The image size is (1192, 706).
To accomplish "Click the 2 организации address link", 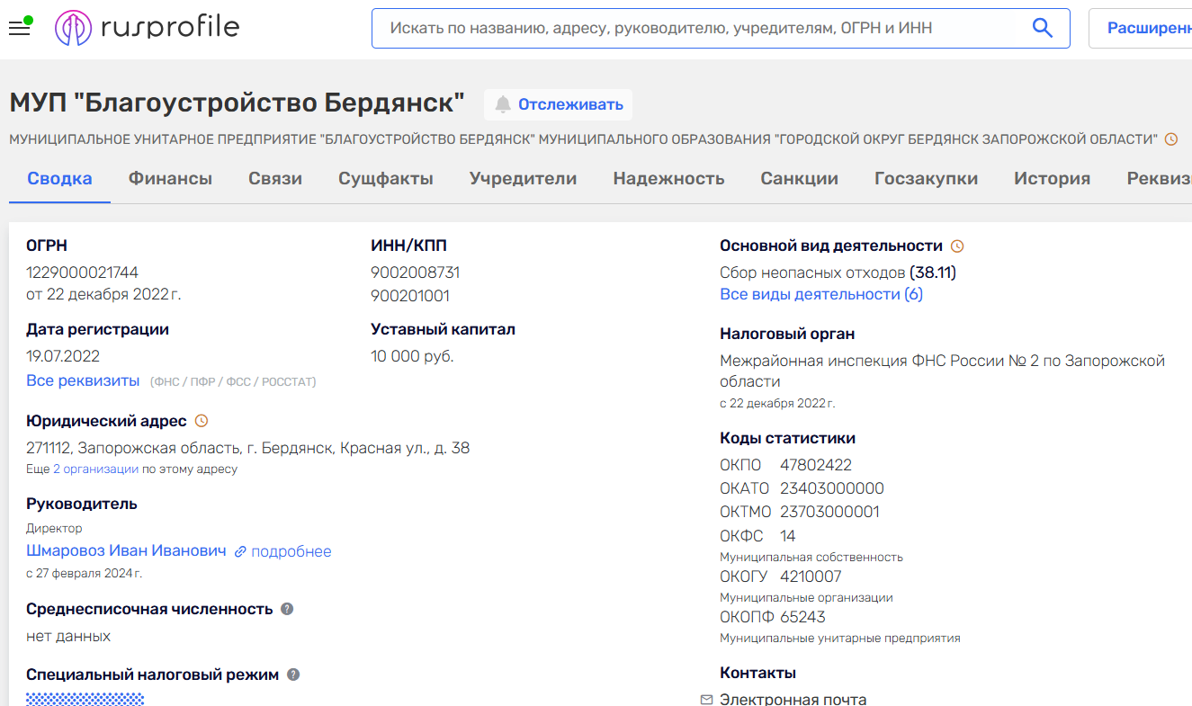I will point(95,469).
